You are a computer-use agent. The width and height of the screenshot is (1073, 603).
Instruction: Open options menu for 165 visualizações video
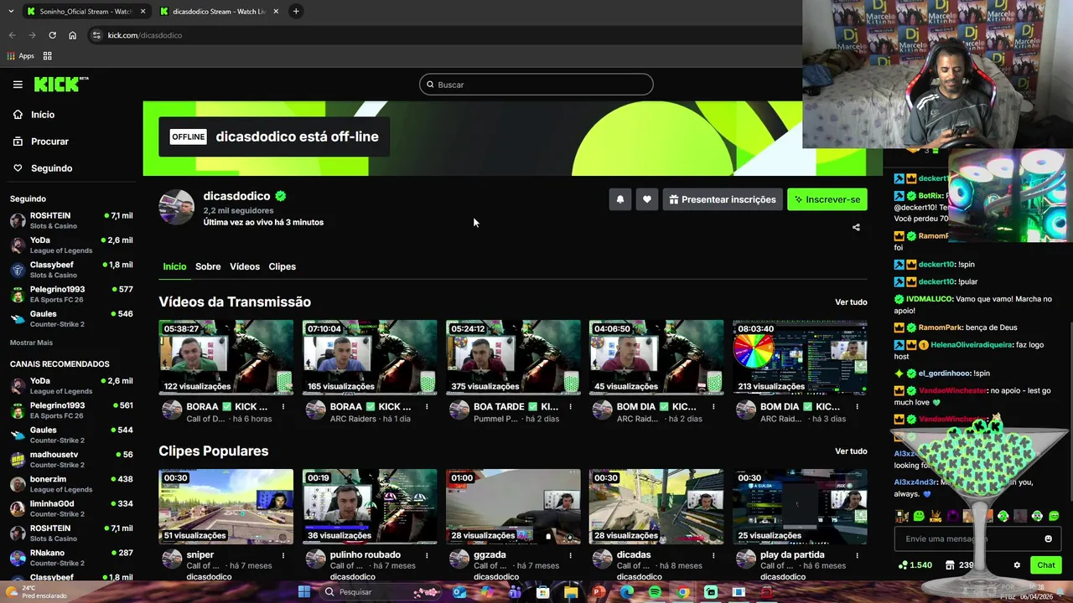[427, 407]
